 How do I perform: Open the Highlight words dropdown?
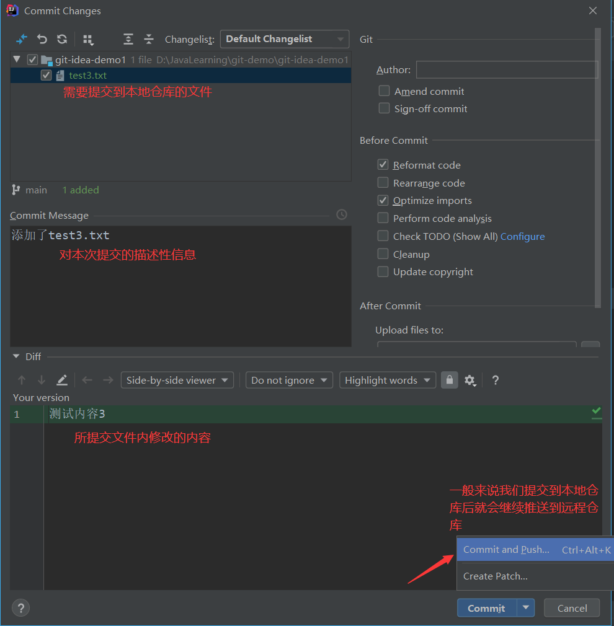388,380
